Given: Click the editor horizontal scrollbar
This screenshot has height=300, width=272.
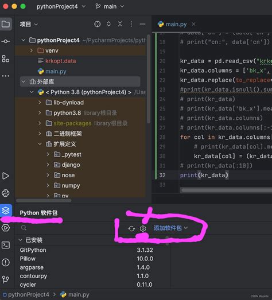Looking at the screenshot, I should tap(227, 190).
